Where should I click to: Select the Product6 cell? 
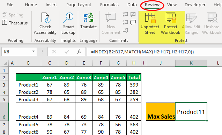click(x=29, y=132)
